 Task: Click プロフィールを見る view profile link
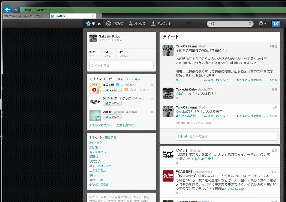click(x=111, y=40)
